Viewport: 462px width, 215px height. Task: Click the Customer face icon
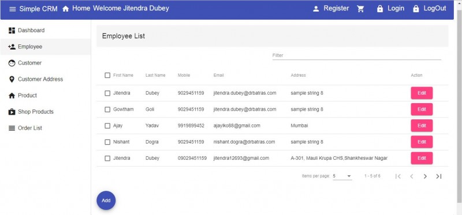[x=12, y=63]
